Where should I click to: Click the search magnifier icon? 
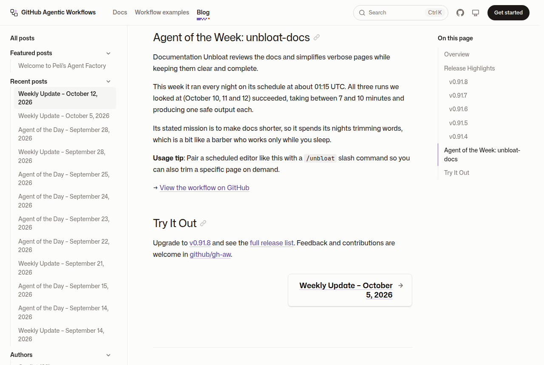[x=362, y=13]
